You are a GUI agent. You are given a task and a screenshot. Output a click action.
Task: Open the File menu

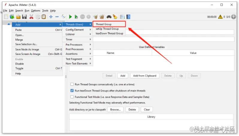5,11
